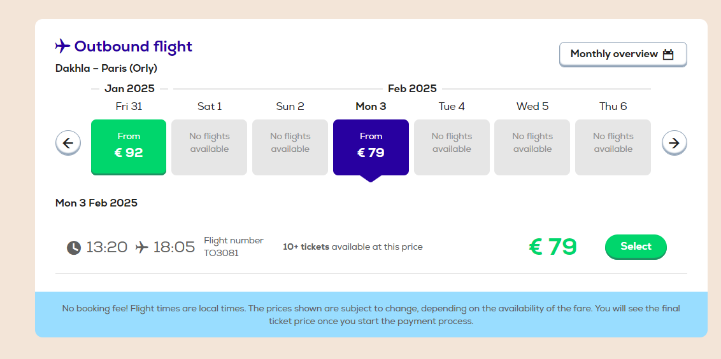Click the airplane icon beside Outbound flight
This screenshot has height=359, width=721.
click(x=62, y=46)
